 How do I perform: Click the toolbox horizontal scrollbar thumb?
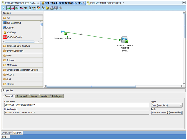(19, 42)
